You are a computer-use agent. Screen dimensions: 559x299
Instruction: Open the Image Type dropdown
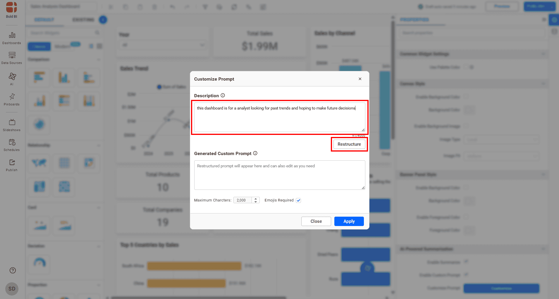pos(502,140)
